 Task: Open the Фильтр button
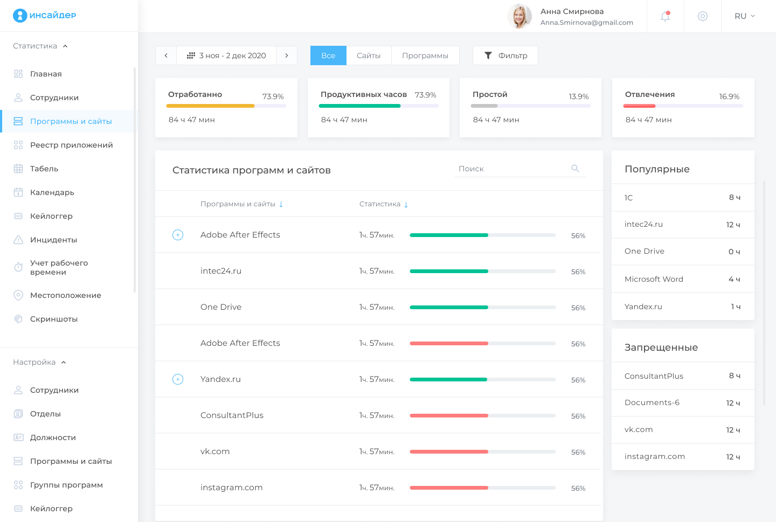pyautogui.click(x=505, y=55)
